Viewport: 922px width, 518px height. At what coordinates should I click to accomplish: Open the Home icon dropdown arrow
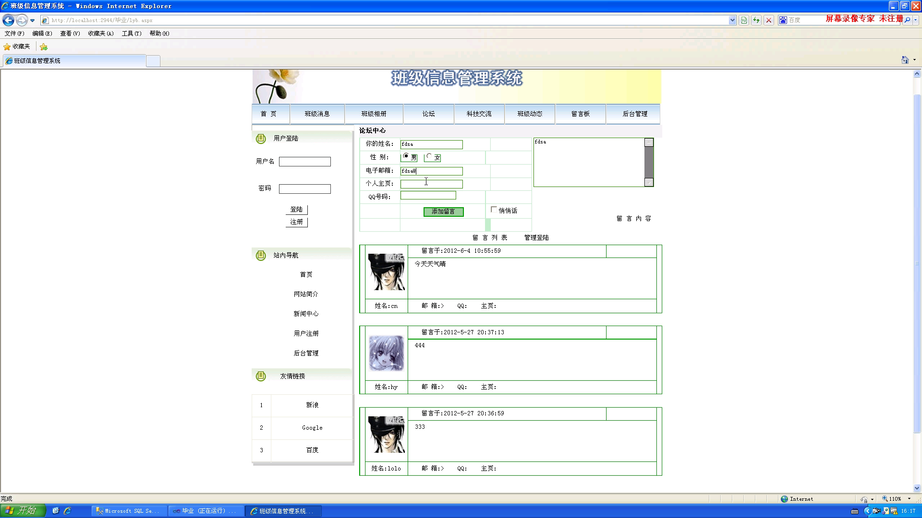pyautogui.click(x=914, y=60)
